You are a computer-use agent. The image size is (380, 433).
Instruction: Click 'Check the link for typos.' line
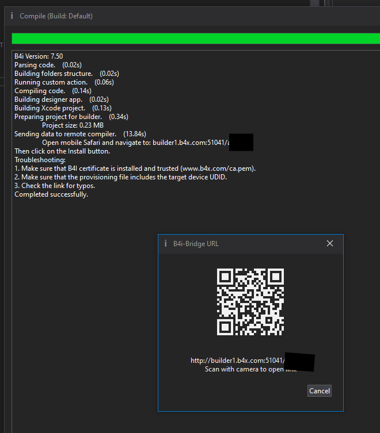[x=55, y=186]
